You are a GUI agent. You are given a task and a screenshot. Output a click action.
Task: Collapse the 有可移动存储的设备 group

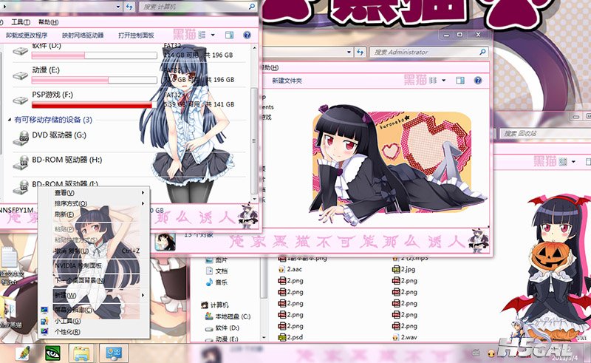click(x=10, y=120)
